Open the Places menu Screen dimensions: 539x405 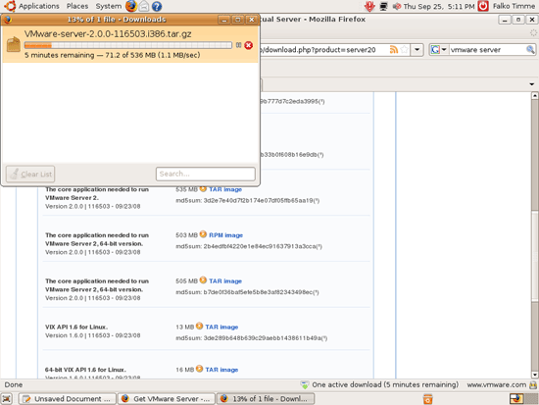coord(77,6)
